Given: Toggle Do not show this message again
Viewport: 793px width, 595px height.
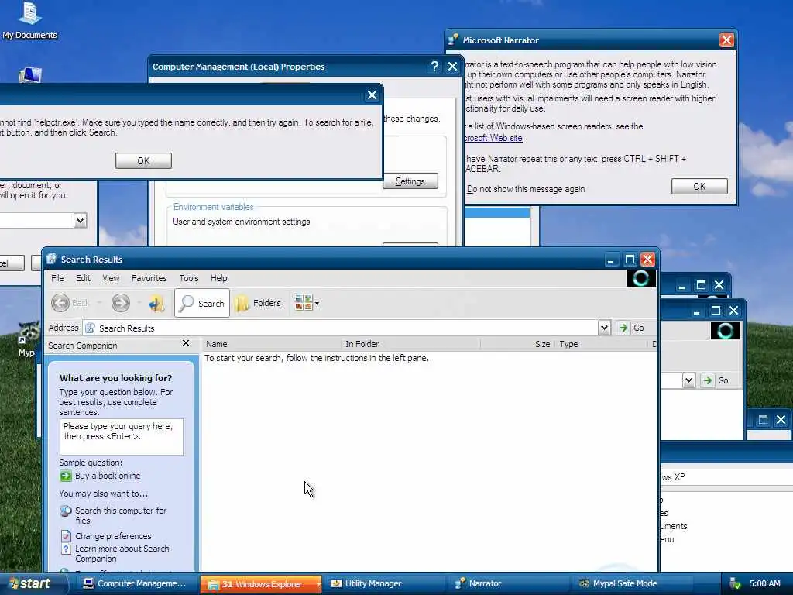Looking at the screenshot, I should pos(526,189).
